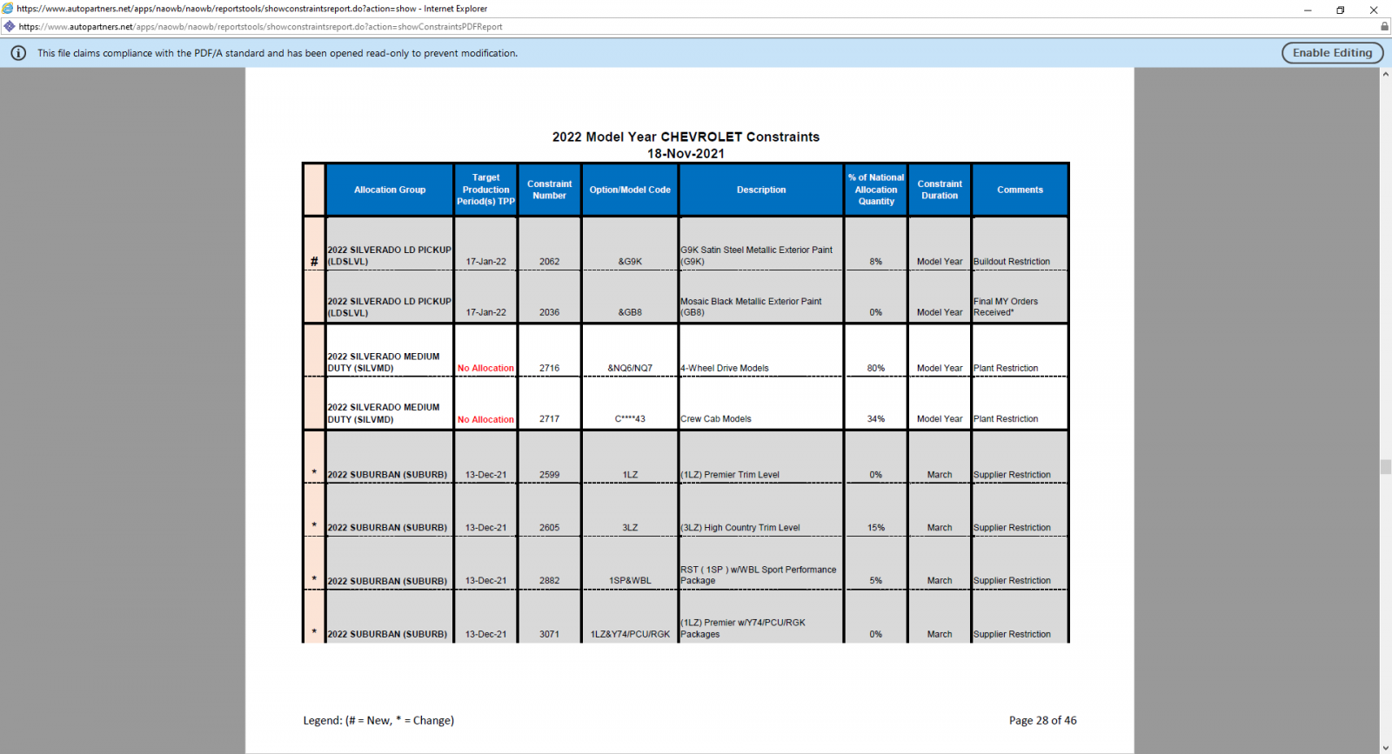Click constraint number 2605
This screenshot has width=1392, height=754.
point(549,528)
